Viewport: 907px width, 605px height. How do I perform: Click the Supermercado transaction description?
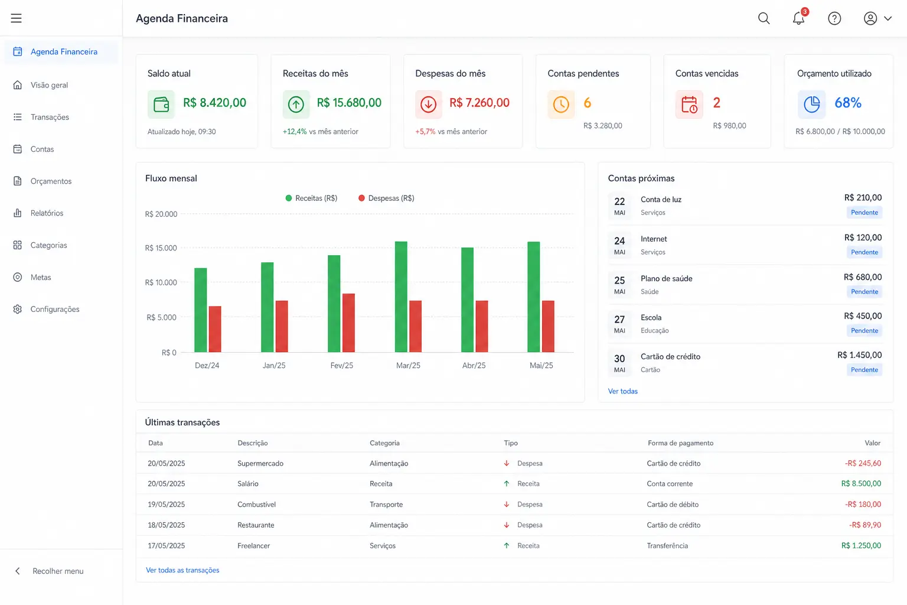coord(260,464)
